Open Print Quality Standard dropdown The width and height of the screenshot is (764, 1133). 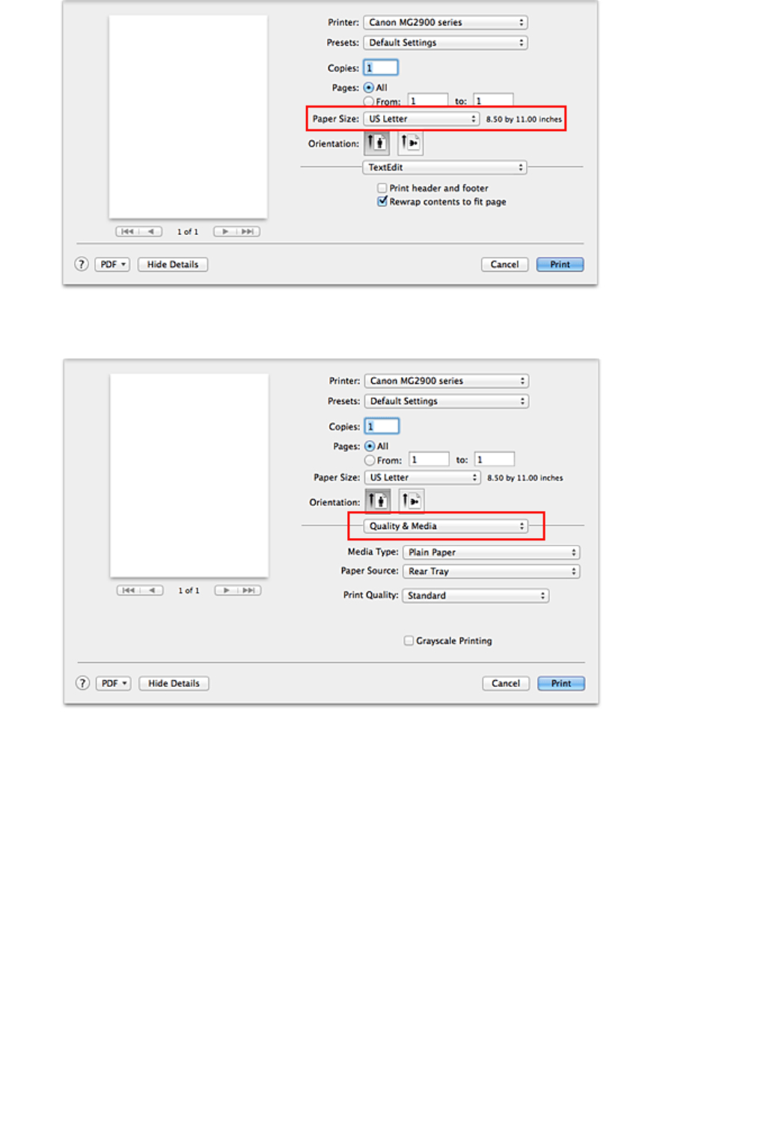pyautogui.click(x=476, y=596)
